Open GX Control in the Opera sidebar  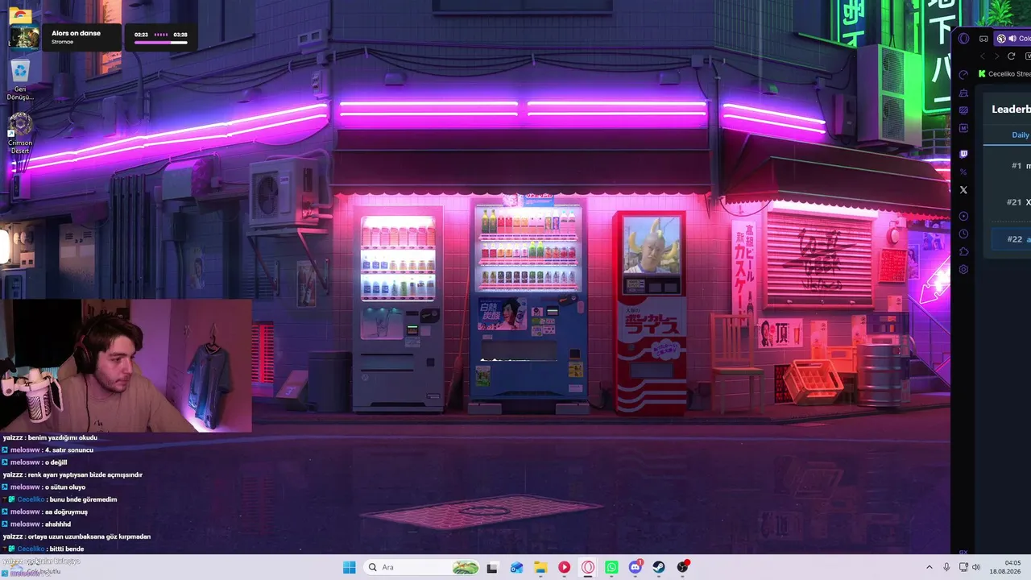click(x=963, y=75)
